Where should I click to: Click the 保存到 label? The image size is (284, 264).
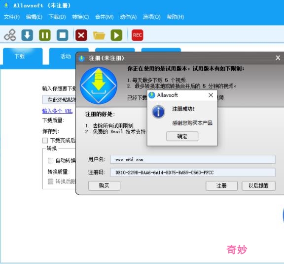[x=50, y=131]
